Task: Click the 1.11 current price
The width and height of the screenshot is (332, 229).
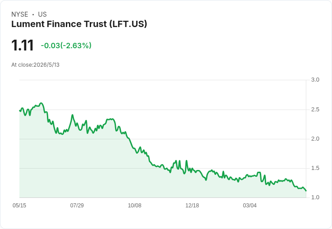Action: [x=23, y=45]
